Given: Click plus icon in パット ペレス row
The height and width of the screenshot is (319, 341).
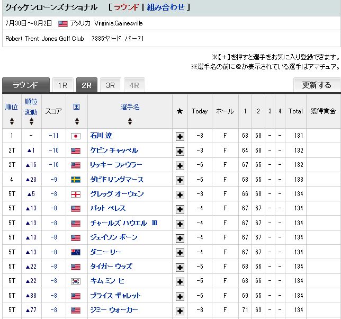Looking at the screenshot, I should coord(180,209).
